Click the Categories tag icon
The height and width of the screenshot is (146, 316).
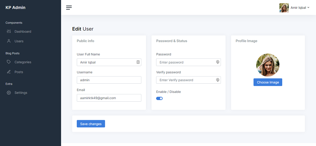point(9,62)
